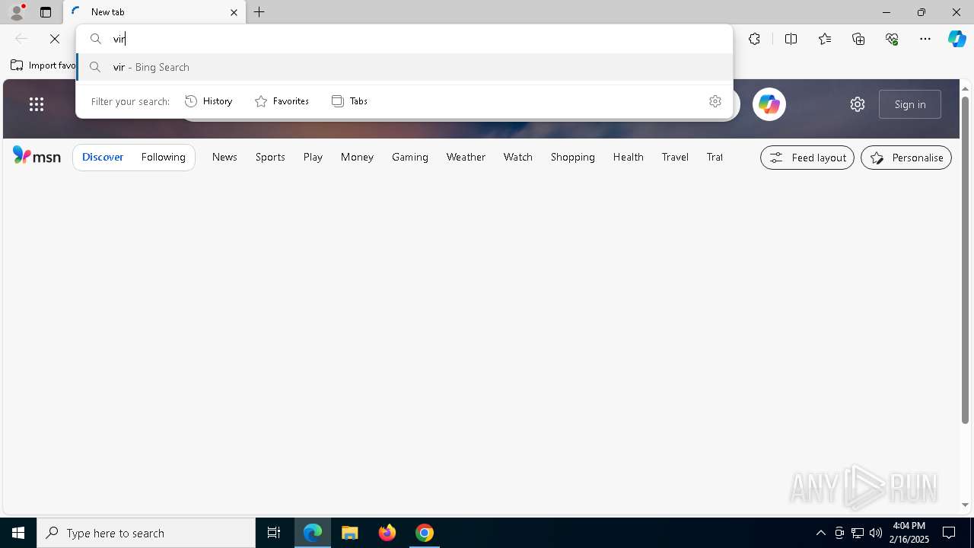Open the notification center icon
The height and width of the screenshot is (548, 974).
(949, 533)
